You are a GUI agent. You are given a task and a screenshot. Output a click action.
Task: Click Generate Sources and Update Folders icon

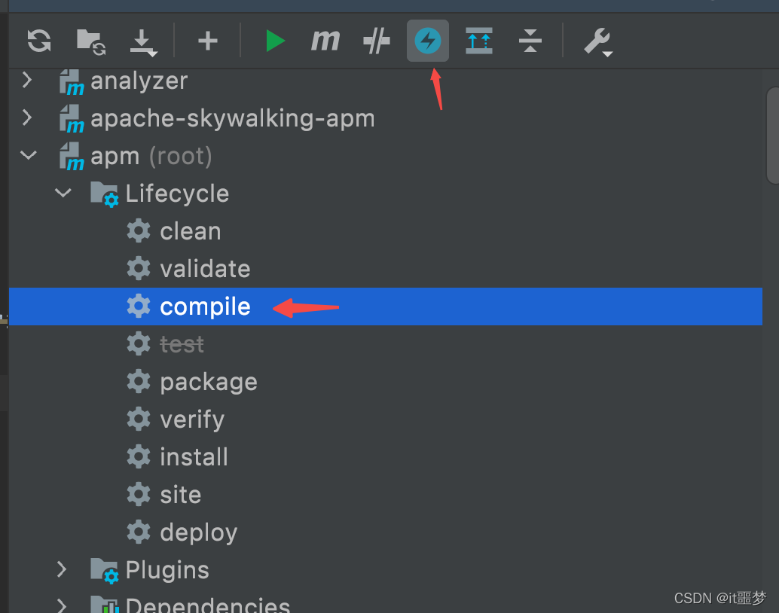(91, 41)
